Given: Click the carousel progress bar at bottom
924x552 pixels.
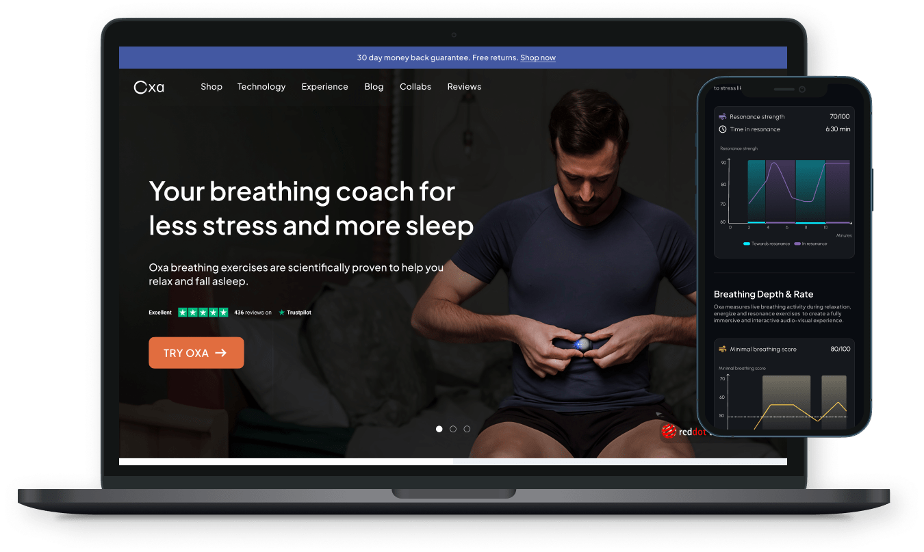Looking at the screenshot, I should [453, 462].
